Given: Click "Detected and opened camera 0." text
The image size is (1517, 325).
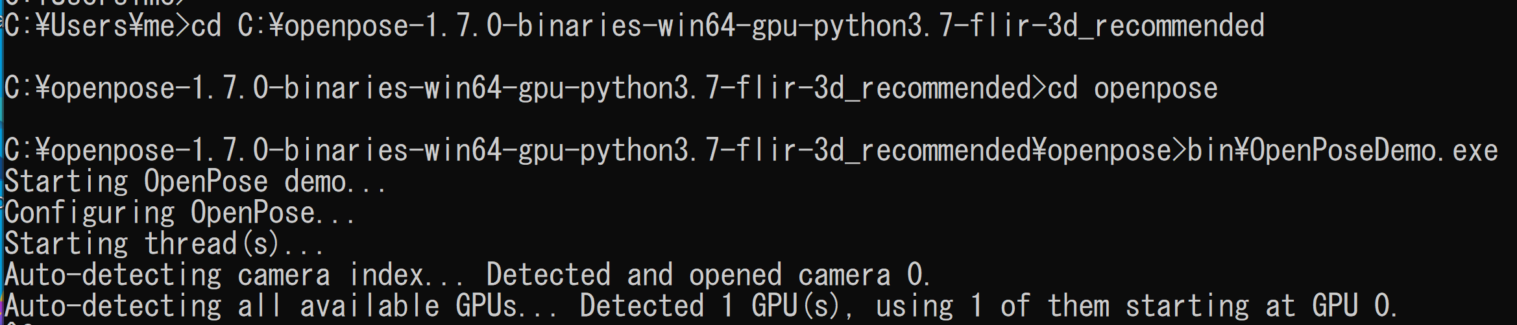Looking at the screenshot, I should point(709,275).
